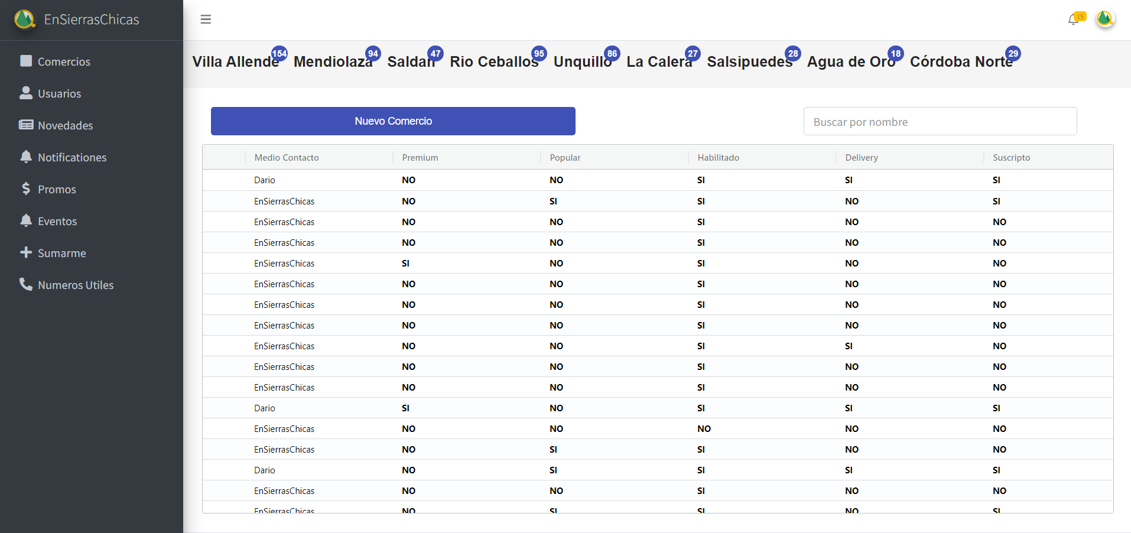1131x533 pixels.
Task: Click the EnSierrasChicas logo icon
Action: point(25,19)
